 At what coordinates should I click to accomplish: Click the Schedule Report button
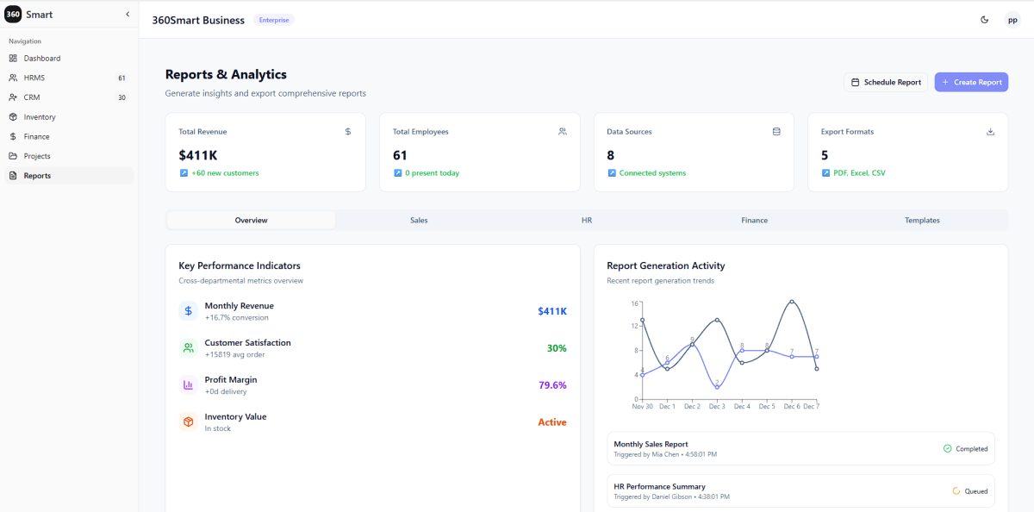[x=885, y=82]
